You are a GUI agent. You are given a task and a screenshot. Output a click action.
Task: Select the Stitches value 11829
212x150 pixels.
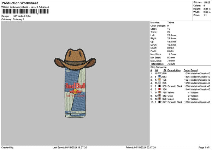coord(207,2)
